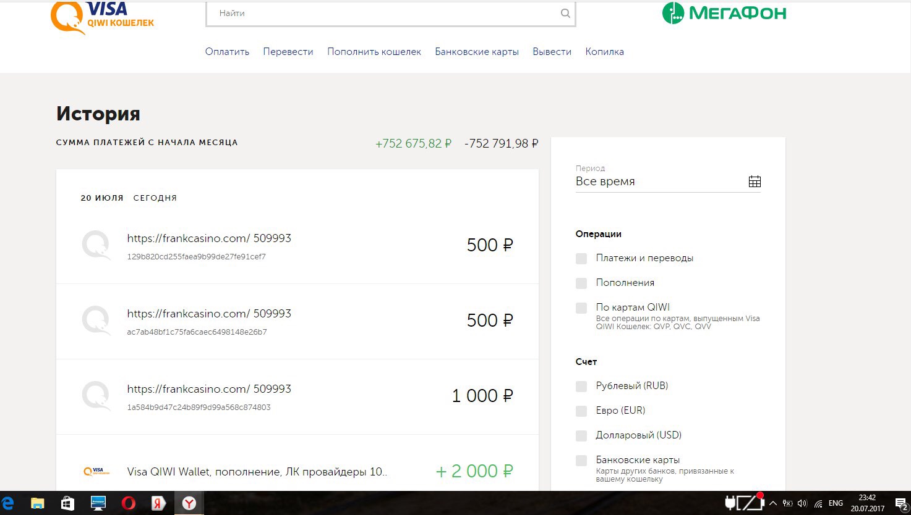This screenshot has height=515, width=911.
Task: Tick the 'Банковские карты' account checkbox
Action: [x=581, y=461]
